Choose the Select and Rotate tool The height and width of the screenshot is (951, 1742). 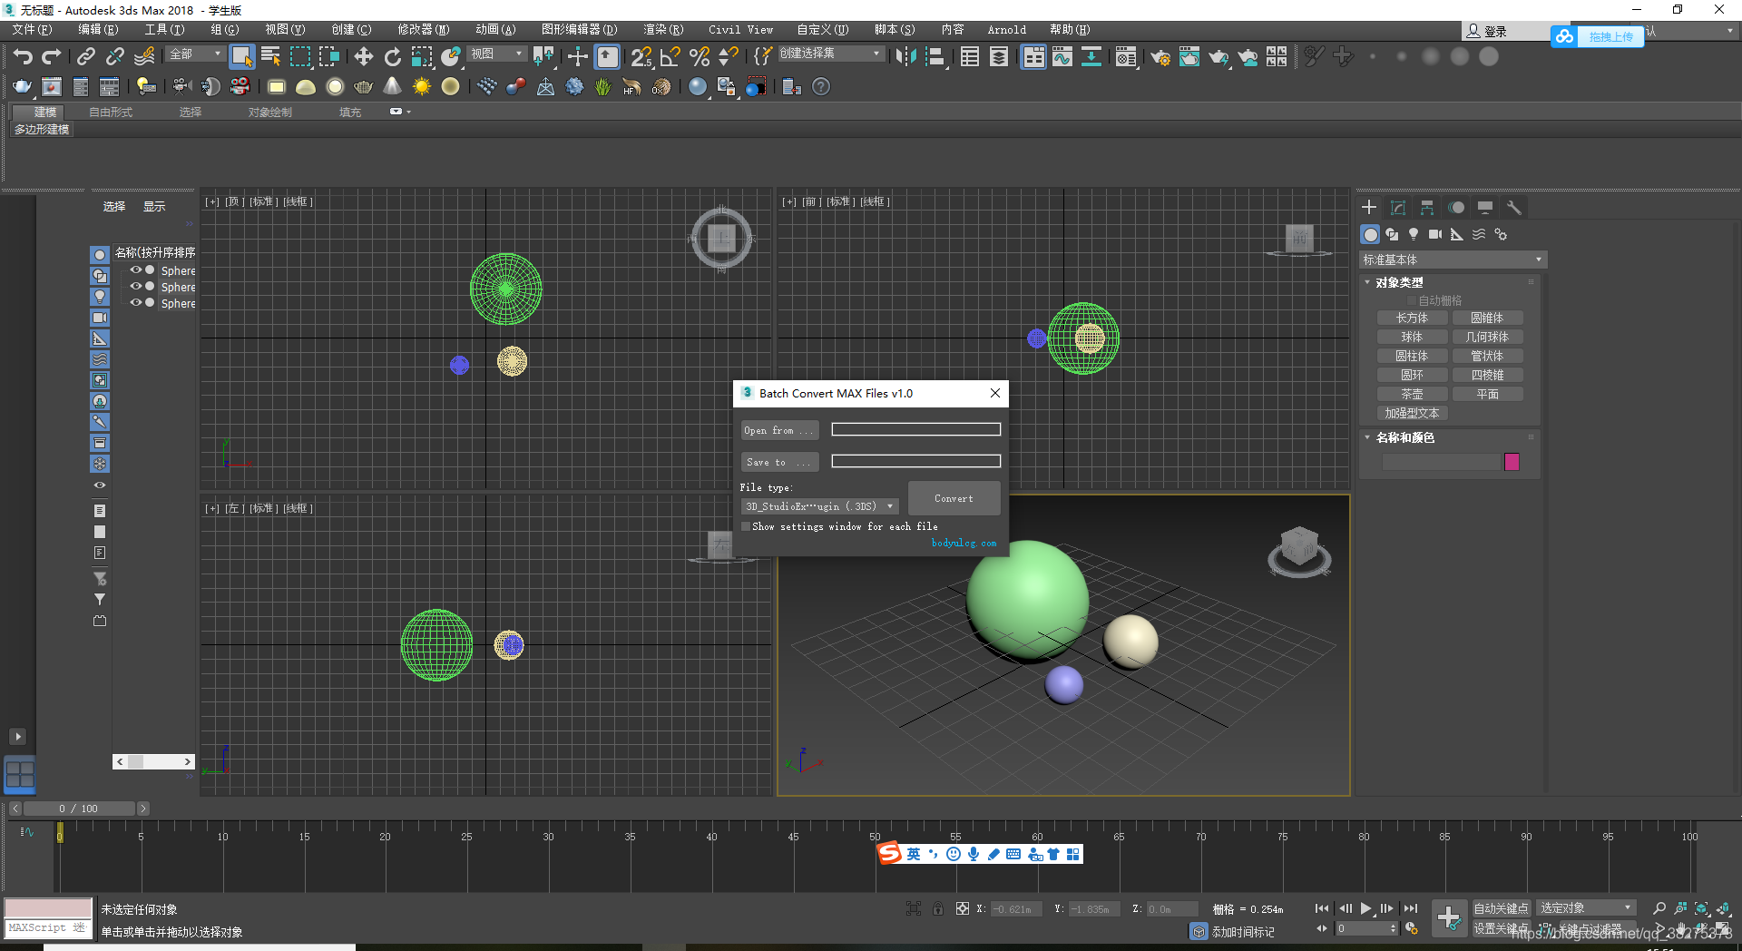tap(393, 57)
